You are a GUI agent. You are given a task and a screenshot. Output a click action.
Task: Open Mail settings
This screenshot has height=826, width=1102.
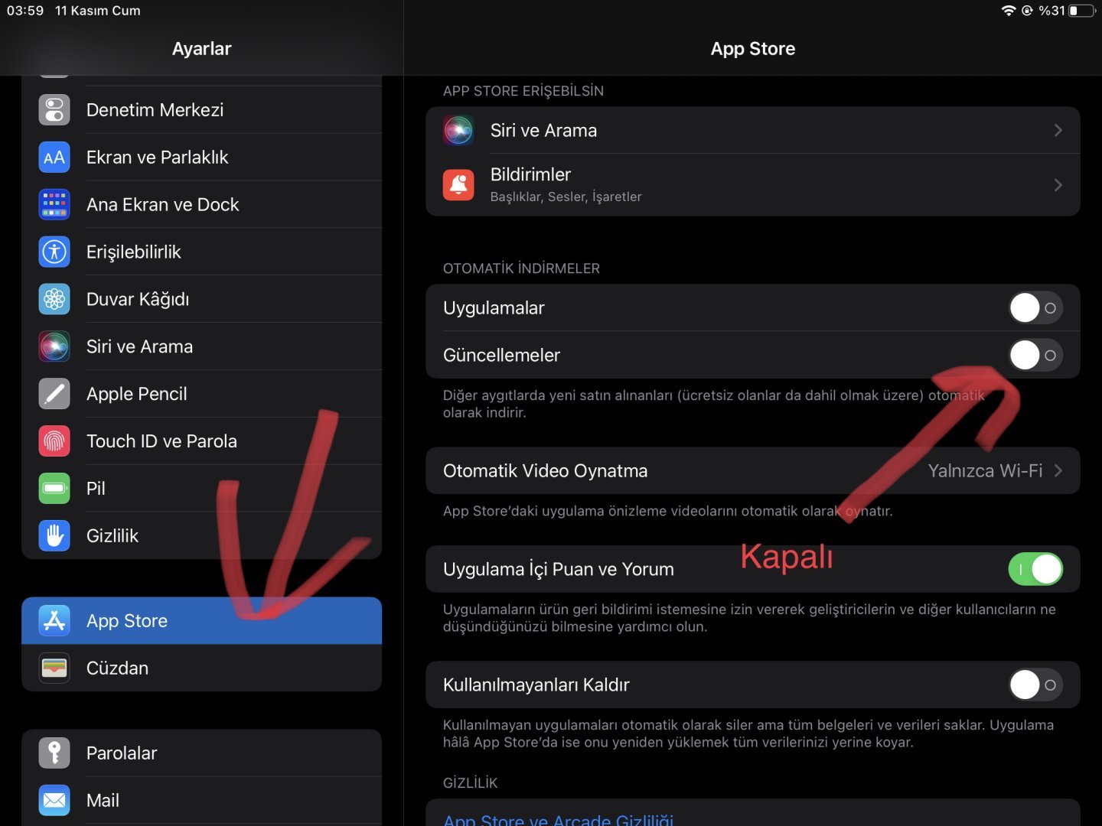pyautogui.click(x=202, y=801)
